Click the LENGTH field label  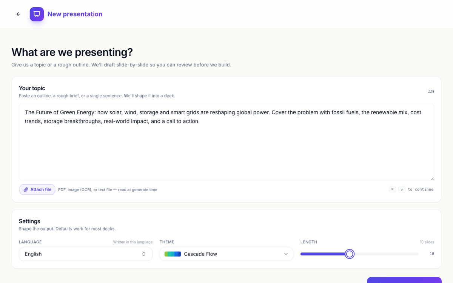309,242
